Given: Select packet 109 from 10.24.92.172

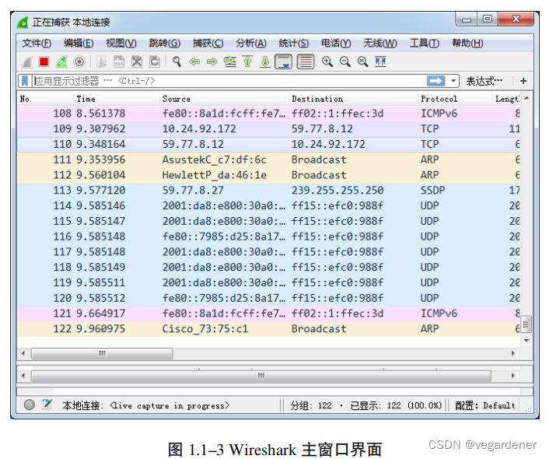Looking at the screenshot, I should pyautogui.click(x=268, y=128).
